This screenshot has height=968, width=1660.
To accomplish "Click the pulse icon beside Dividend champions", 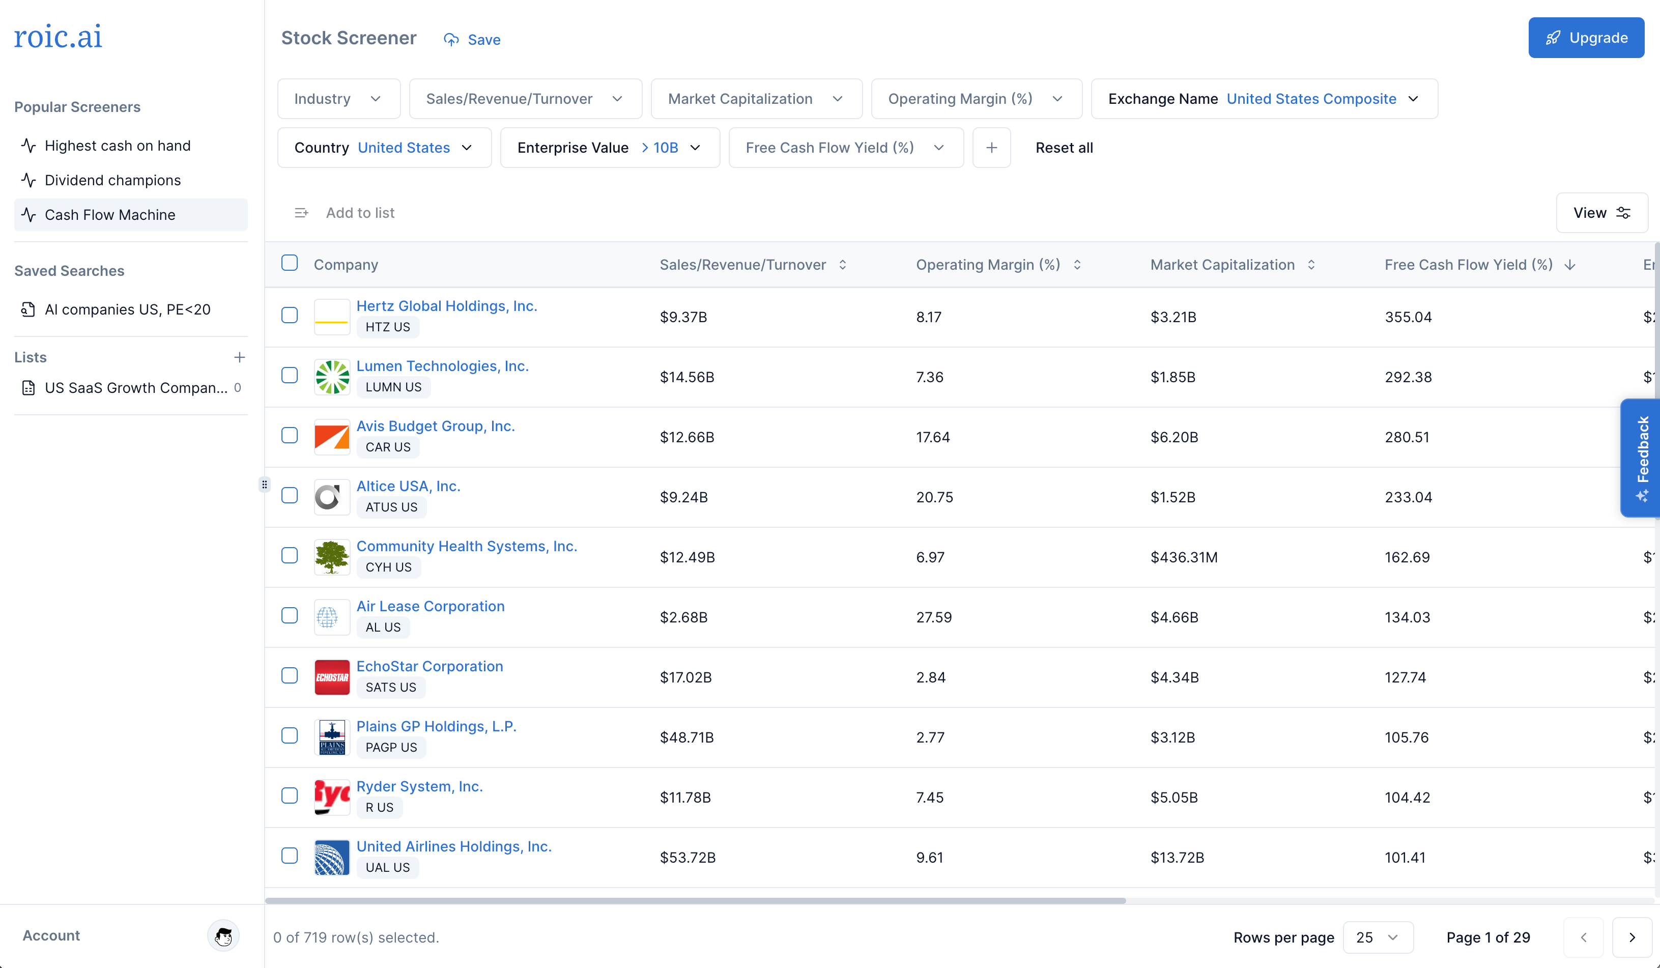I will pyautogui.click(x=28, y=180).
